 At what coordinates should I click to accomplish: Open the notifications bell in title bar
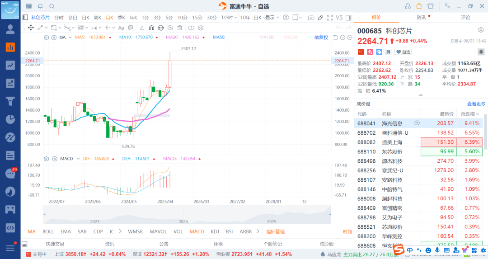click(41, 6)
